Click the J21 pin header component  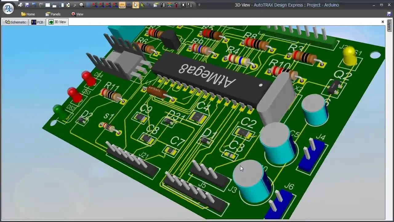132,160
